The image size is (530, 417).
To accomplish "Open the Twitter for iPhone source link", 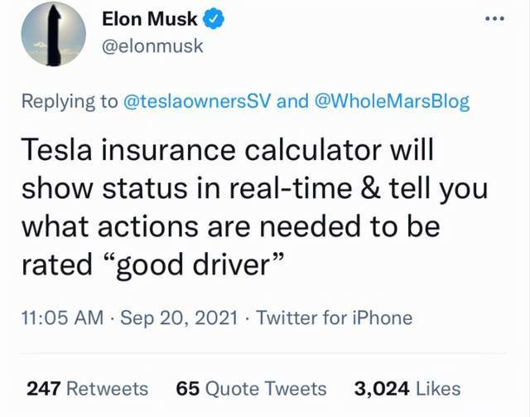I will 335,318.
